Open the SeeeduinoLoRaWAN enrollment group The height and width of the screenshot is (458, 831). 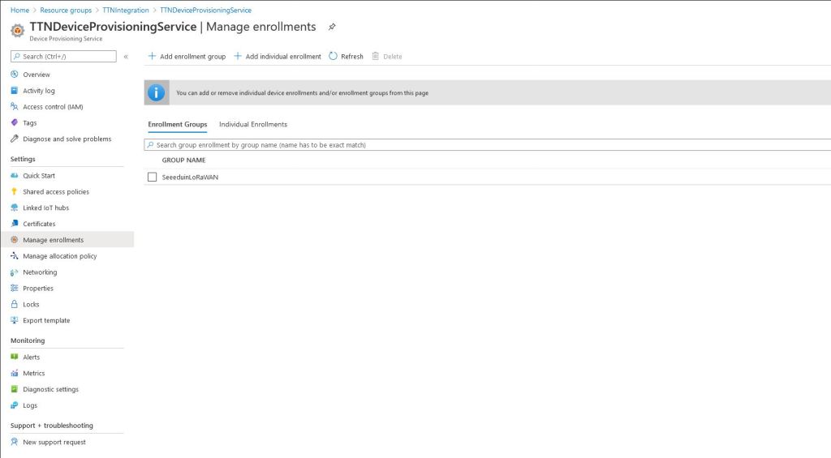pyautogui.click(x=190, y=178)
